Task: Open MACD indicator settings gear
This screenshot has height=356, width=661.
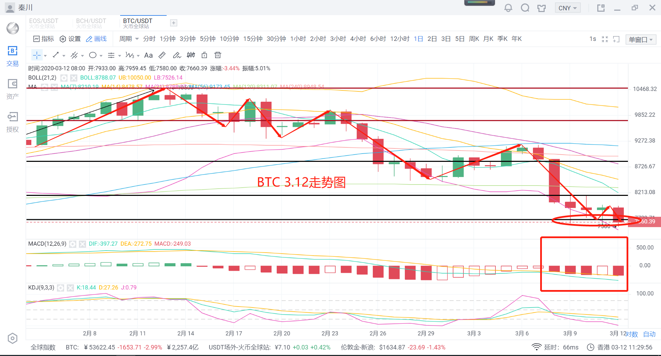Action: coord(73,244)
